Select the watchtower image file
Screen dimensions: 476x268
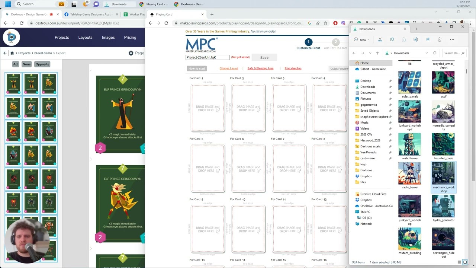(410, 147)
